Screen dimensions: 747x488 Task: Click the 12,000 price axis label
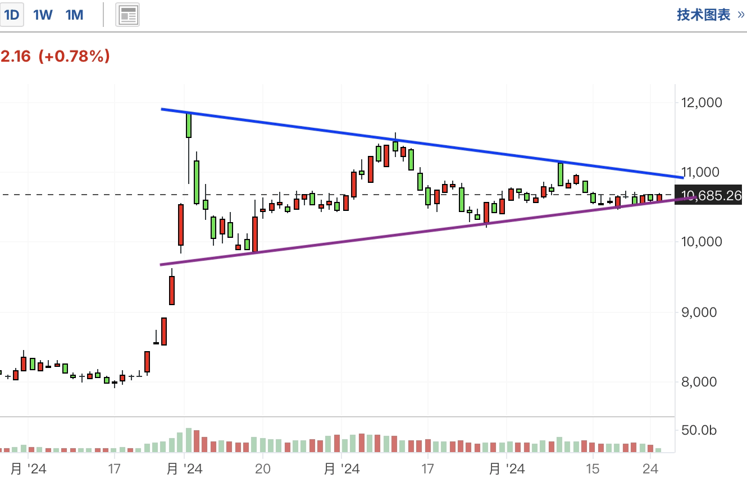coord(702,103)
